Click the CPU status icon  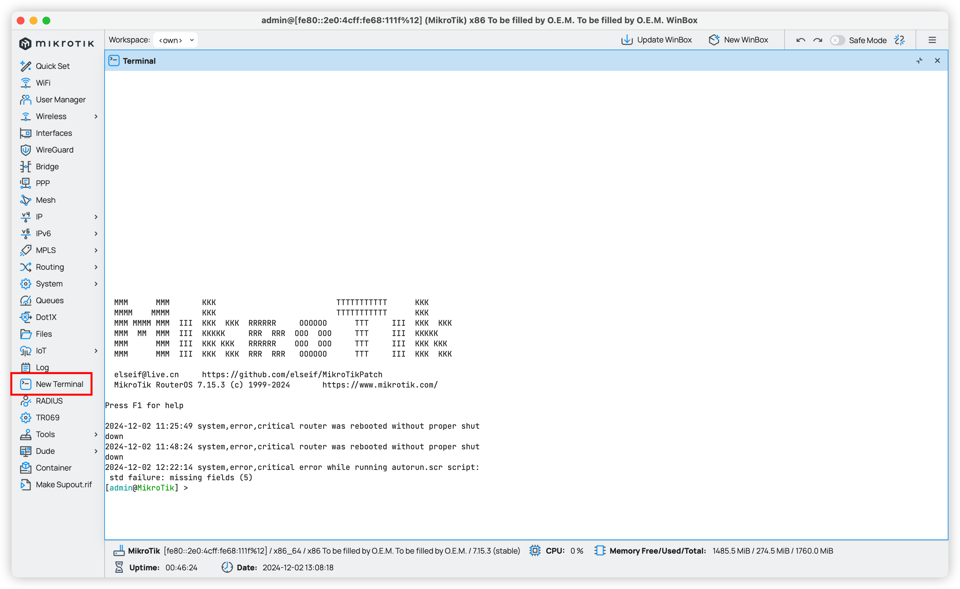point(535,550)
